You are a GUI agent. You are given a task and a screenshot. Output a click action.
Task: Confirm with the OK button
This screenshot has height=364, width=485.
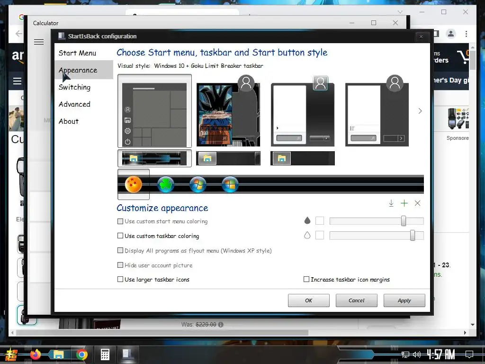pyautogui.click(x=309, y=300)
